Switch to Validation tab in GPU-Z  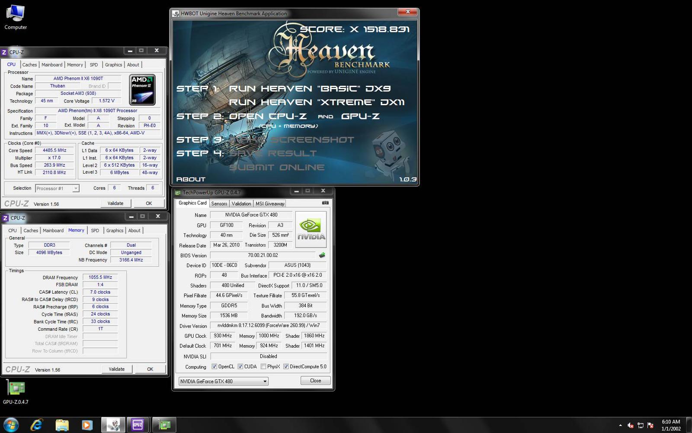pos(241,204)
